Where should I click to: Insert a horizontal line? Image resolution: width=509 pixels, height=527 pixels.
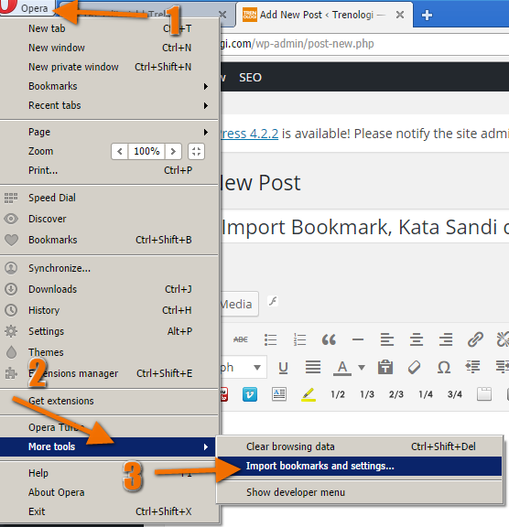coord(358,339)
